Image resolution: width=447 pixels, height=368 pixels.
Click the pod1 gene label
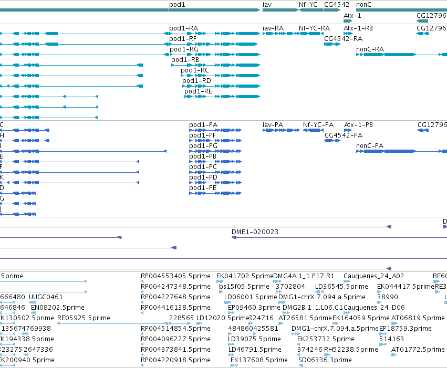pos(177,5)
